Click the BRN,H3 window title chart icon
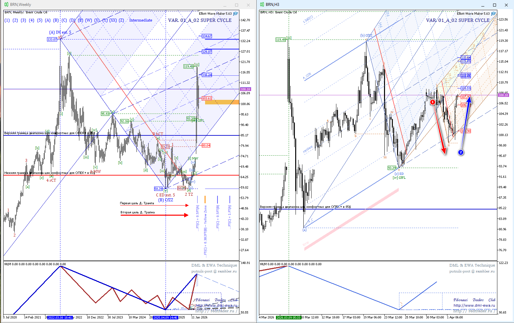Screen dimensions: 514x323 (262, 5)
